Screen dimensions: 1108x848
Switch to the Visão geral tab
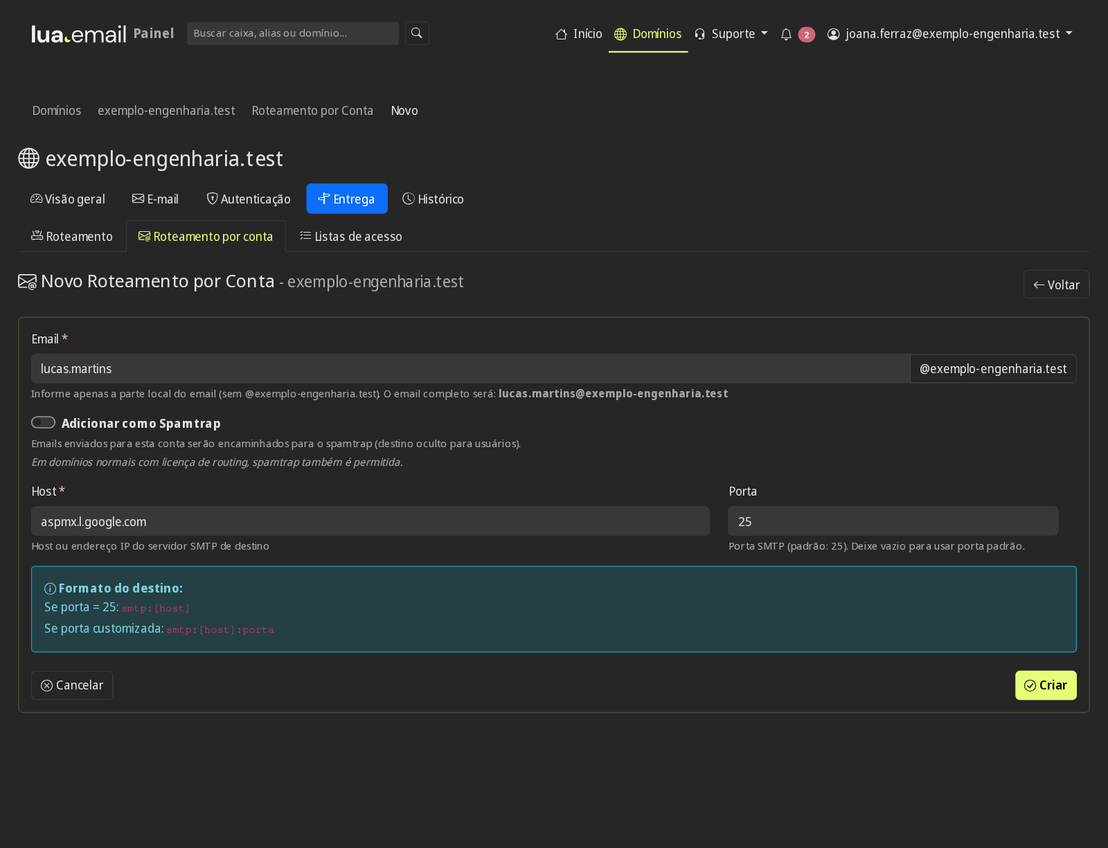[68, 199]
